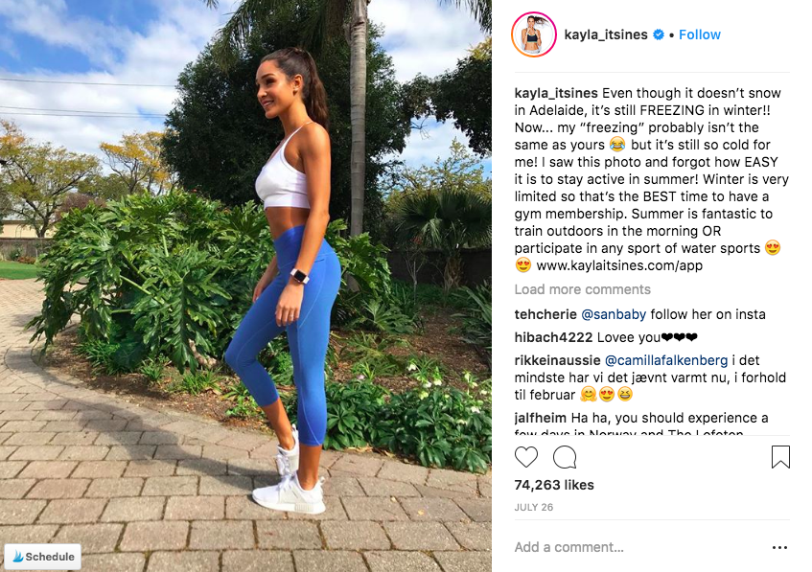The height and width of the screenshot is (572, 812).
Task: Expand Load more comments
Action: click(x=583, y=289)
